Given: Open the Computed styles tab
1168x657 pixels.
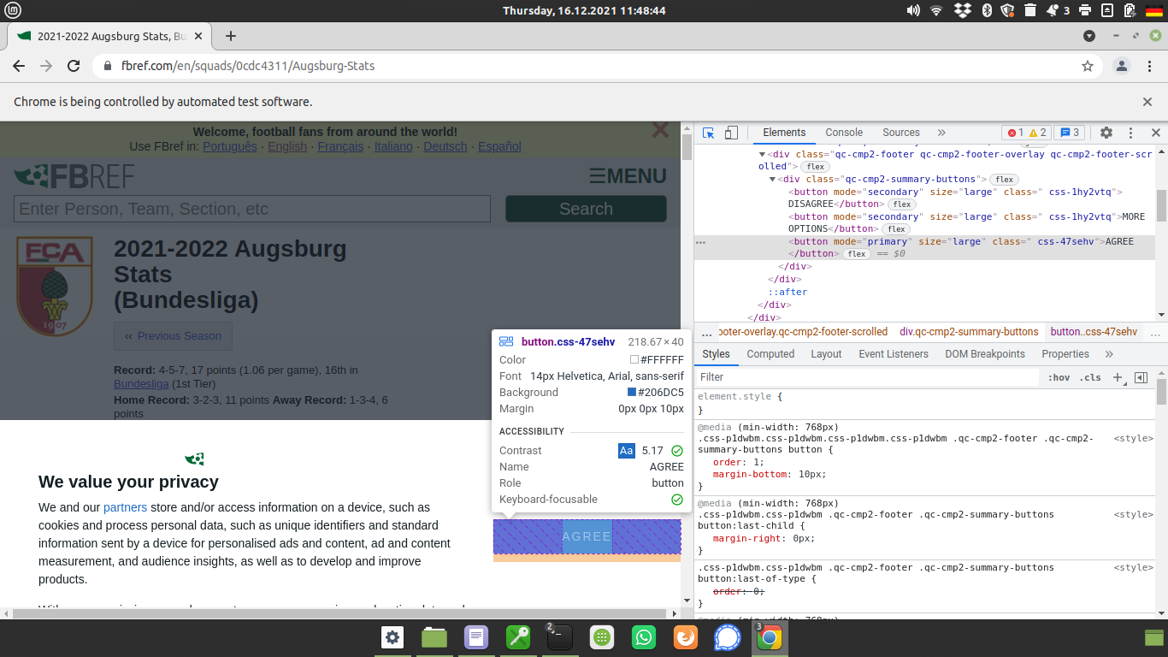Looking at the screenshot, I should coord(770,354).
